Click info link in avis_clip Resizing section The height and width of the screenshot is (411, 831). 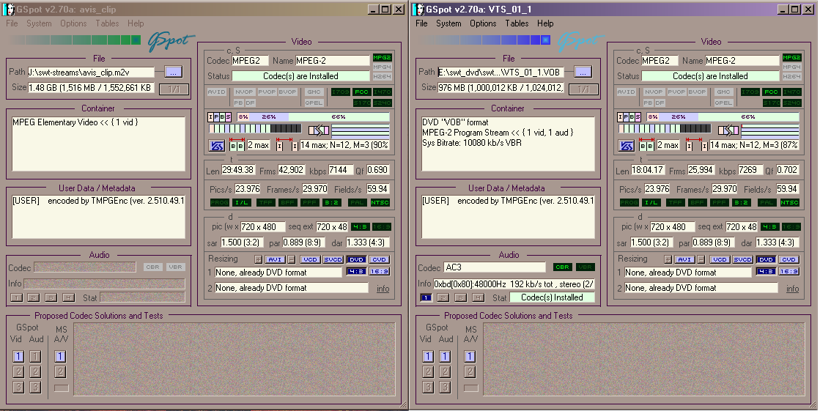383,289
